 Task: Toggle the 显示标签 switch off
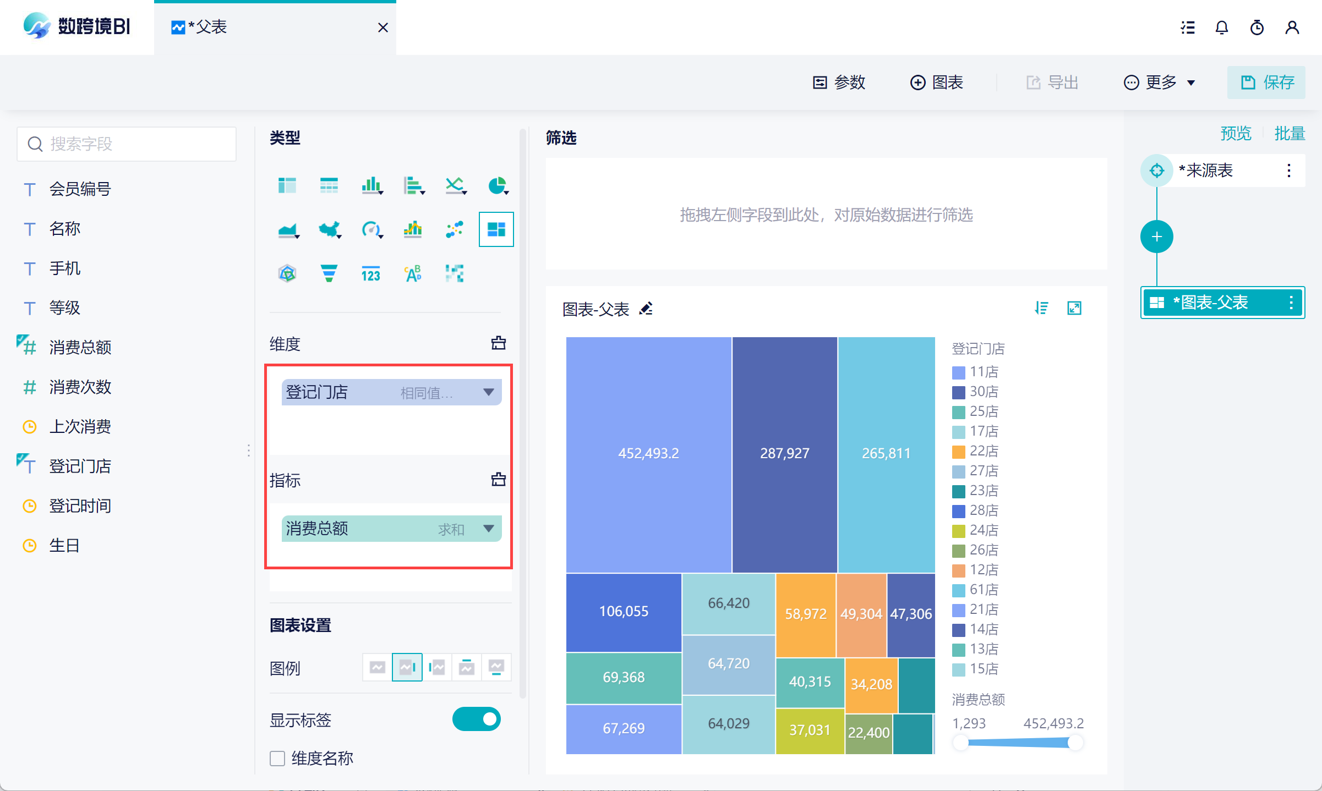[x=477, y=719]
